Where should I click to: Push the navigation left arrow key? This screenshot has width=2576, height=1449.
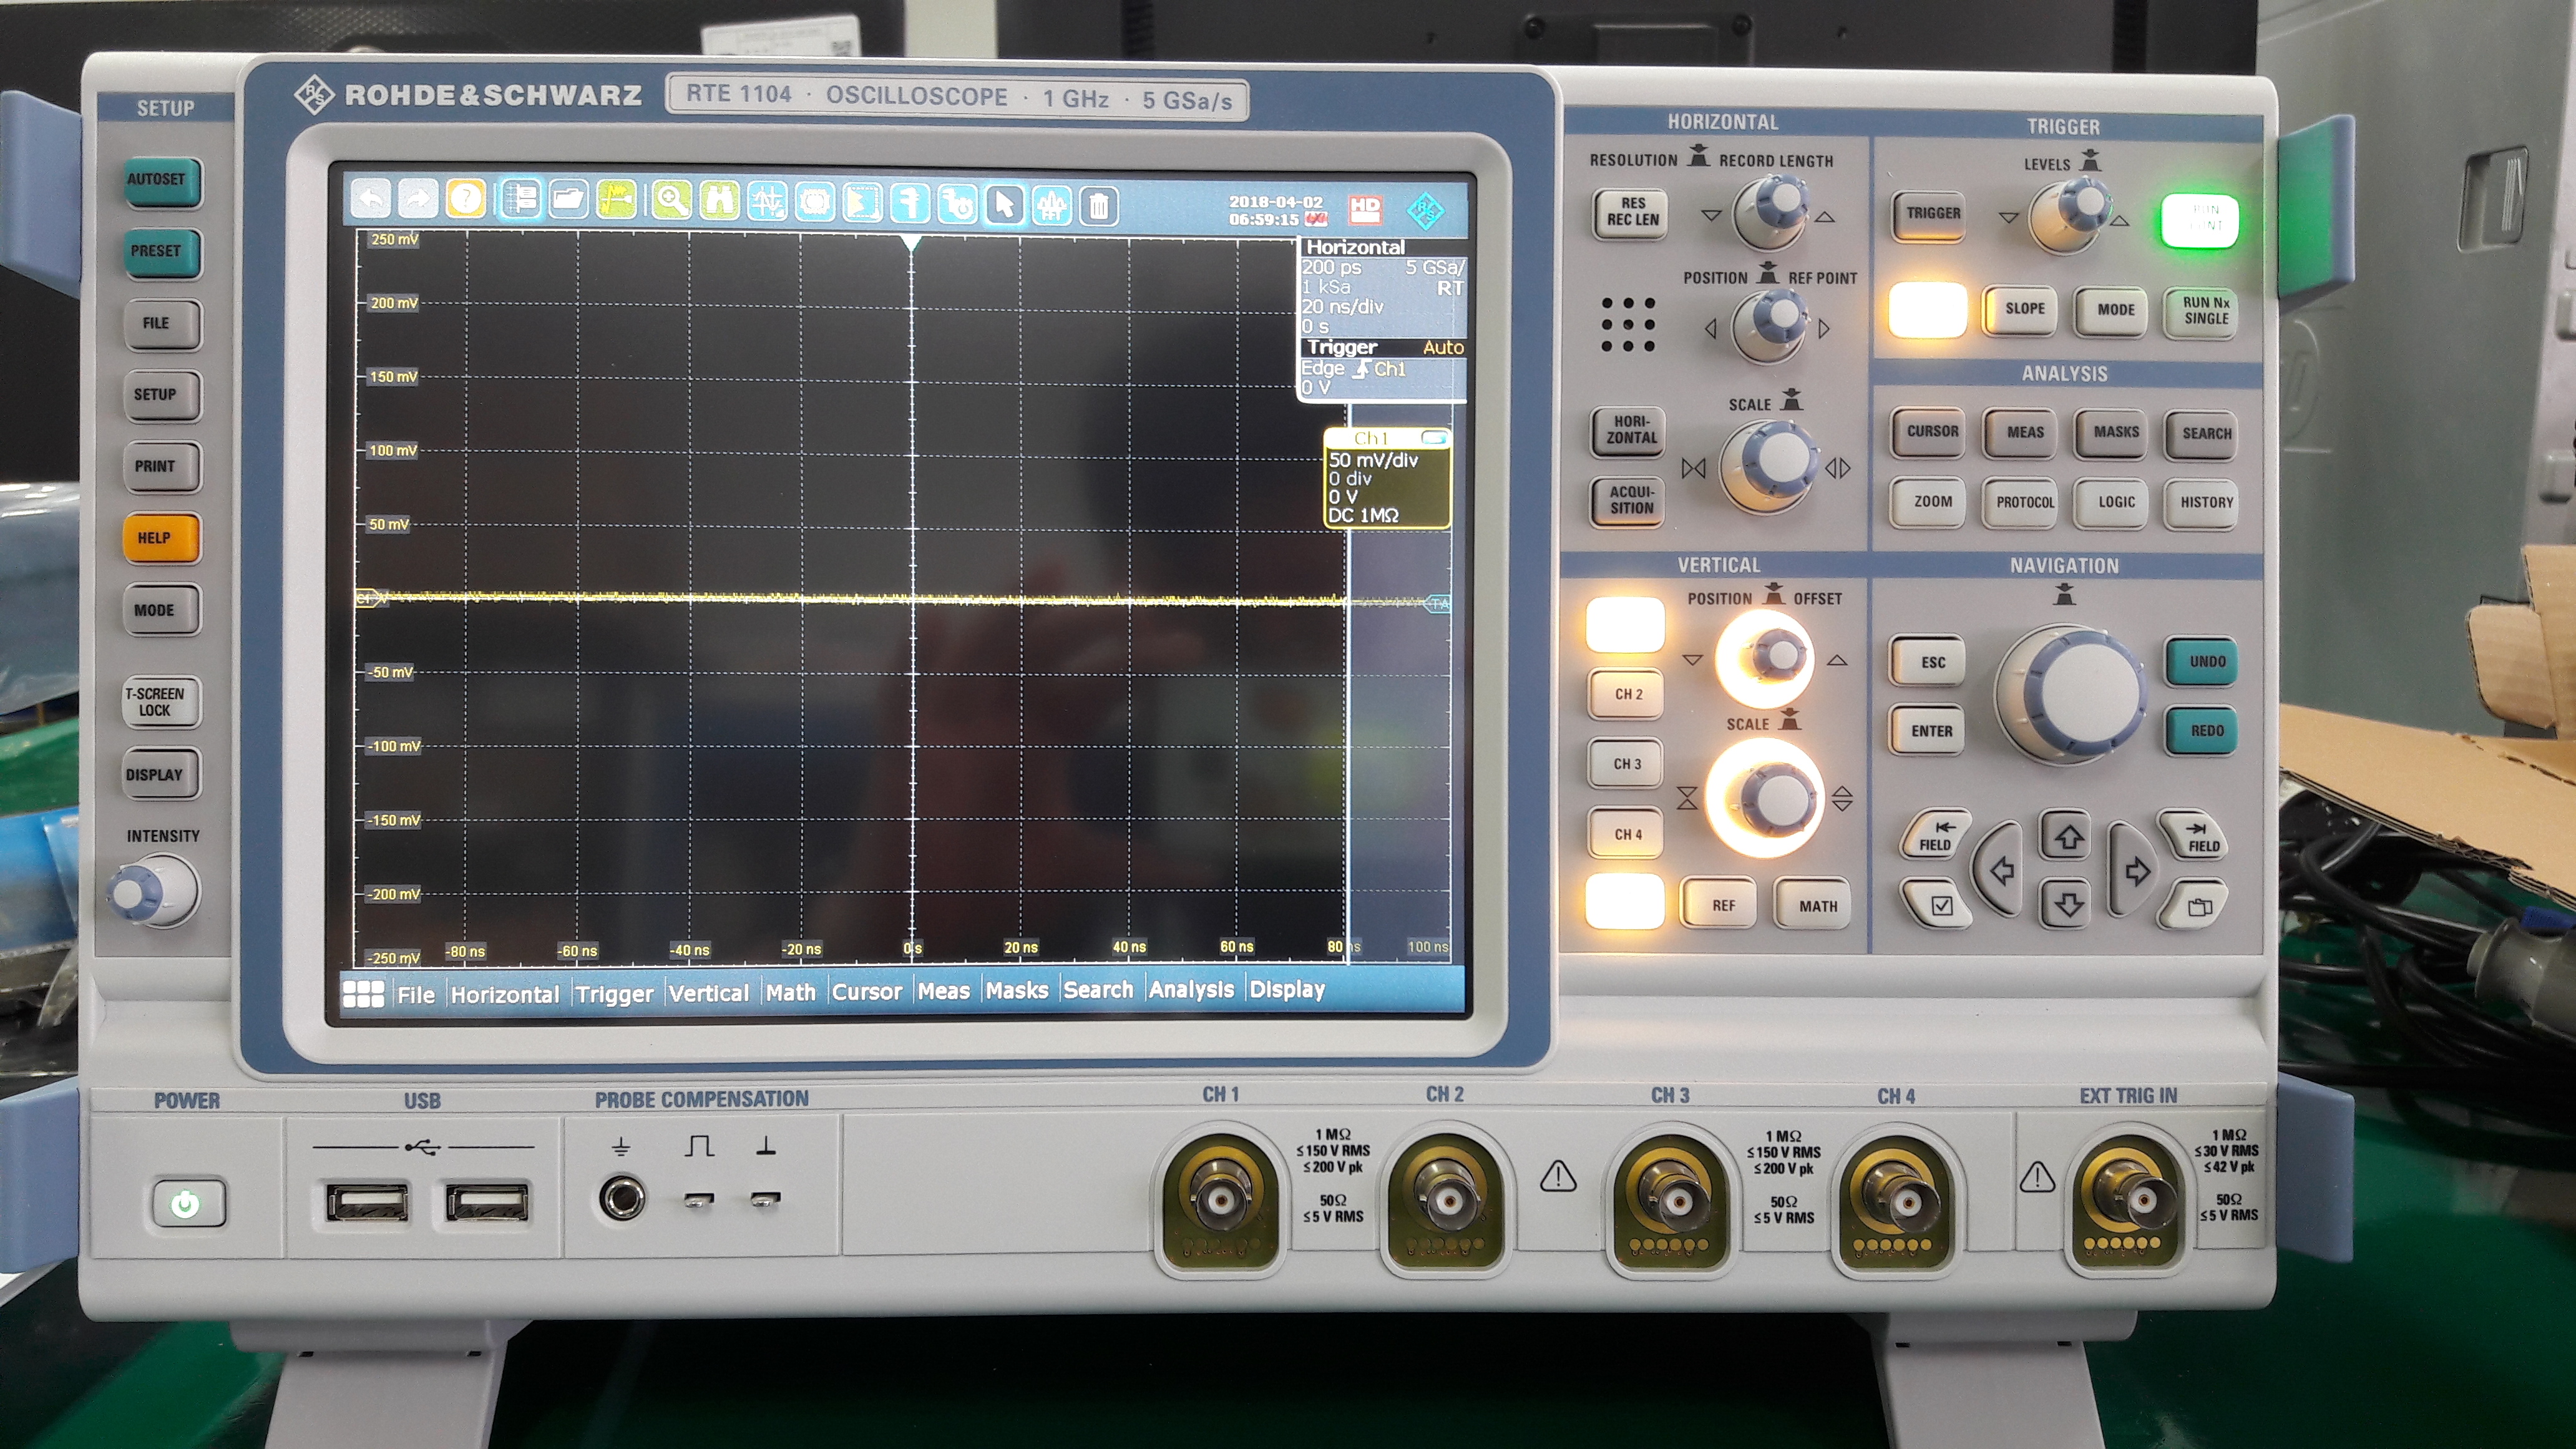tap(2000, 870)
